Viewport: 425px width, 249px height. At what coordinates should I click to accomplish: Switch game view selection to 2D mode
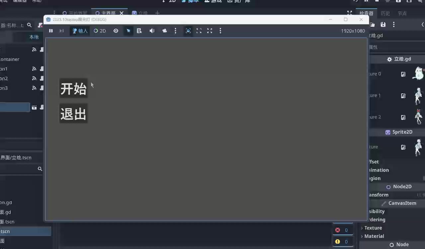[x=100, y=31]
